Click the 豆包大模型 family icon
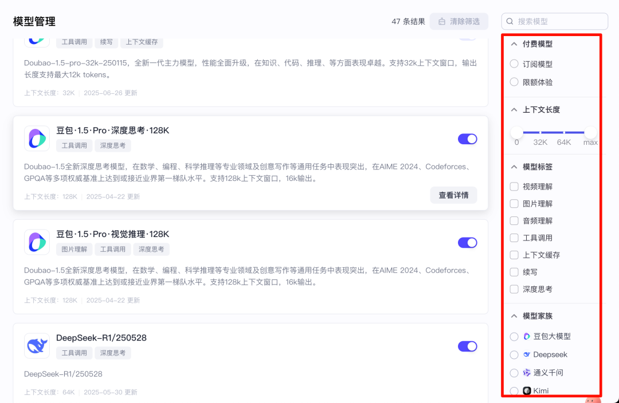The image size is (619, 403). tap(527, 337)
